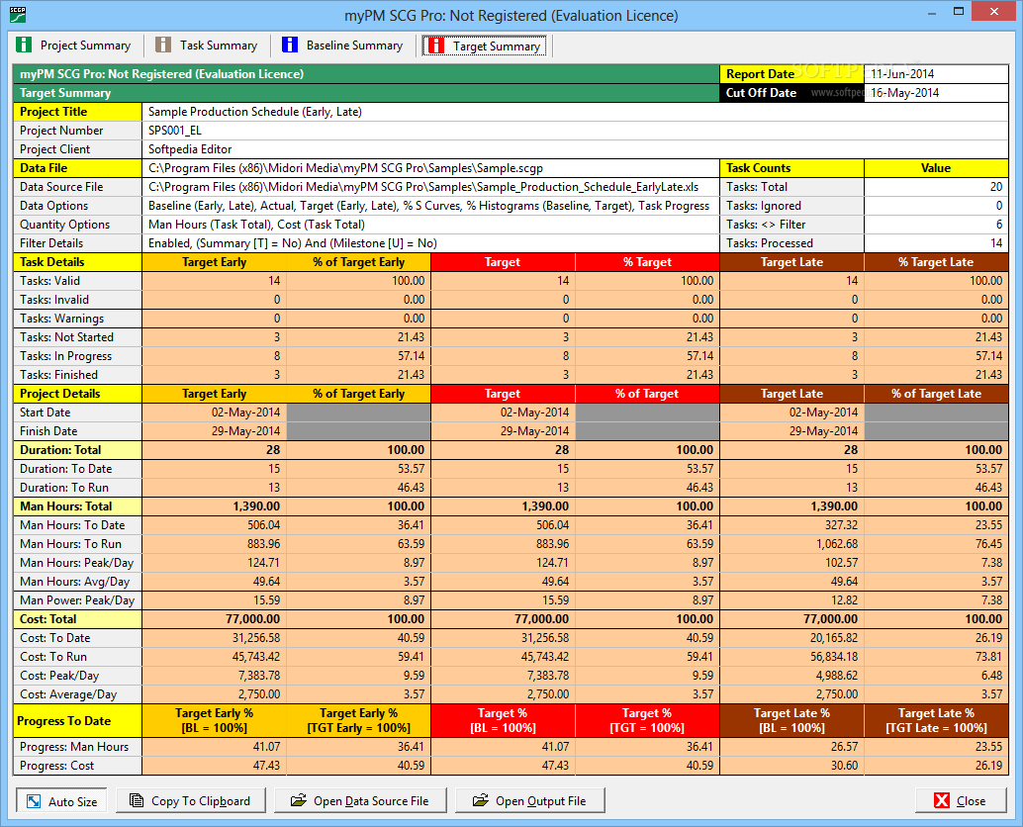Viewport: 1023px width, 827px height.
Task: Click the Progress: Cost row label
Action: pyautogui.click(x=77, y=766)
